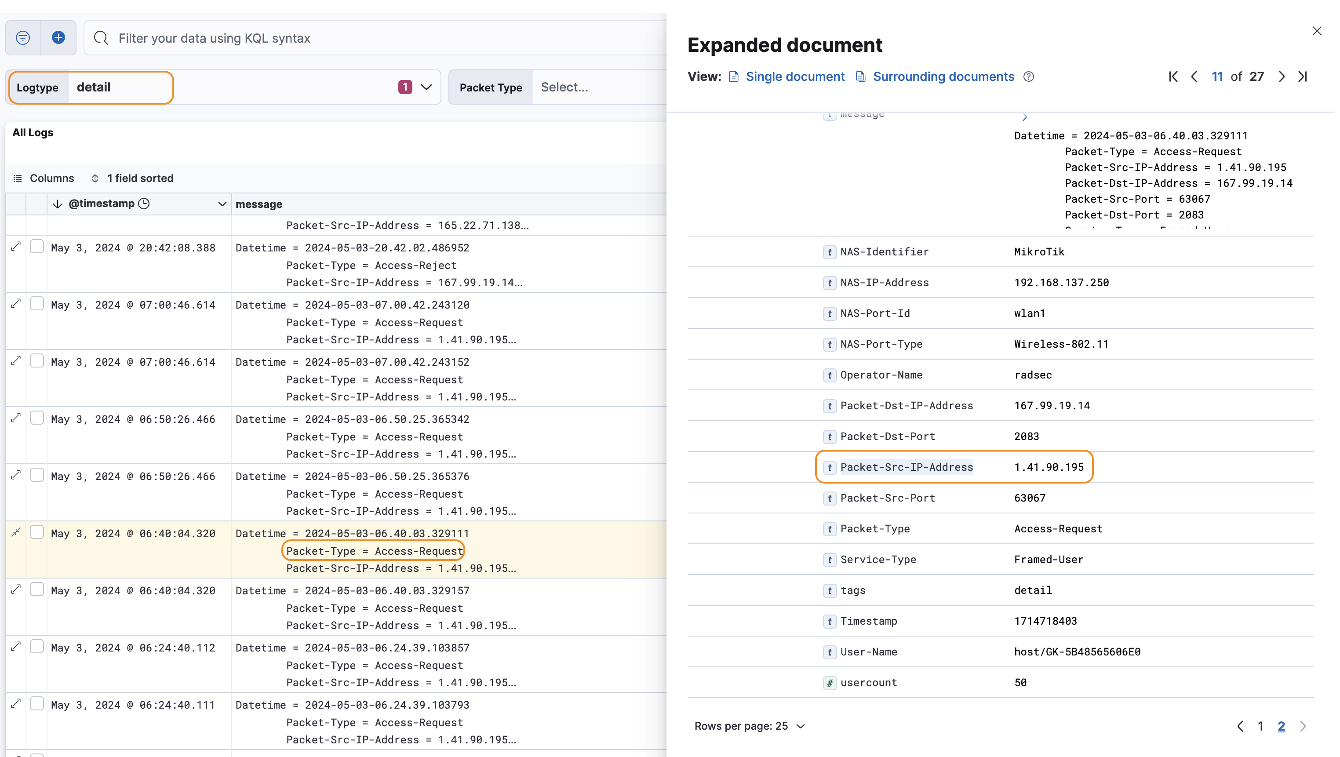1340x757 pixels.
Task: Go to previous document arrow
Action: [x=1194, y=77]
